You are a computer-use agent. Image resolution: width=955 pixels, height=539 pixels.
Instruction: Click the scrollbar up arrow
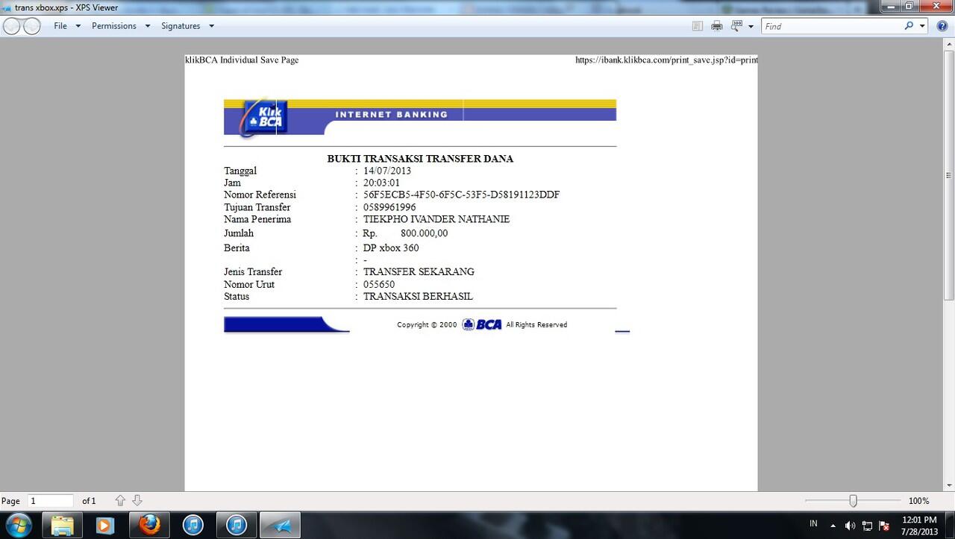point(949,45)
